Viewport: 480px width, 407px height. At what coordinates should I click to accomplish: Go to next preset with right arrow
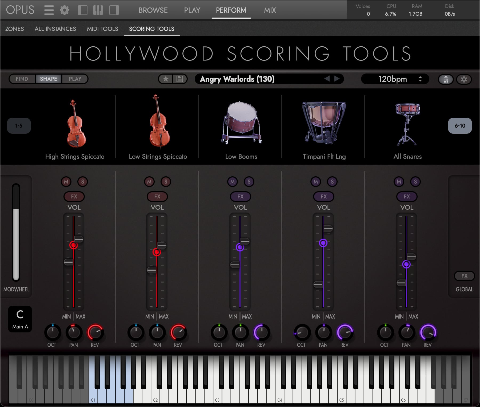(x=337, y=79)
